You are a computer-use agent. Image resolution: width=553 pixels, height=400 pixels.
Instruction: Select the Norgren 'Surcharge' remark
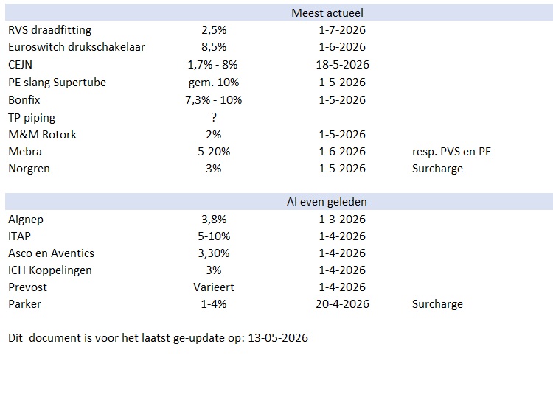(437, 169)
